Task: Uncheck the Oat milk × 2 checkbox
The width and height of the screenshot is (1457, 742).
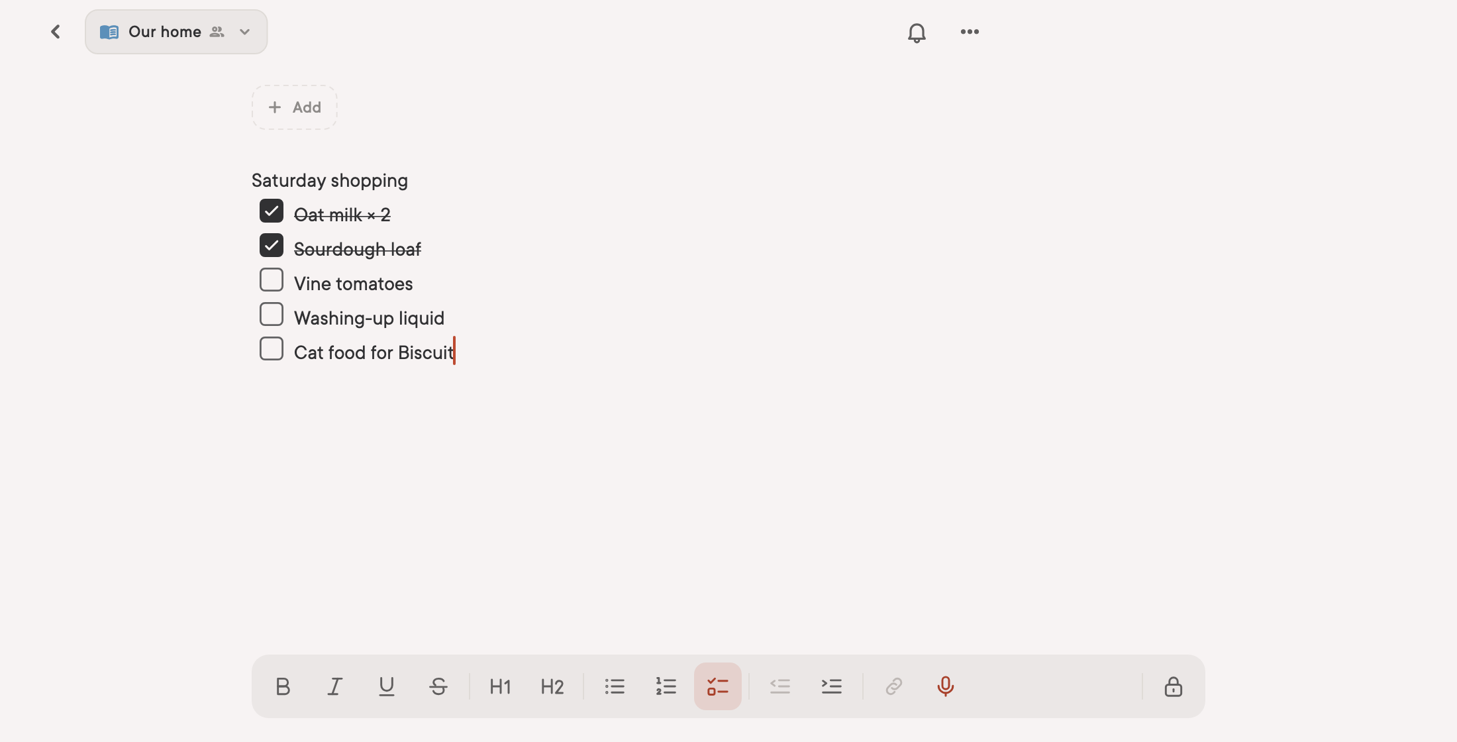Action: 272,211
